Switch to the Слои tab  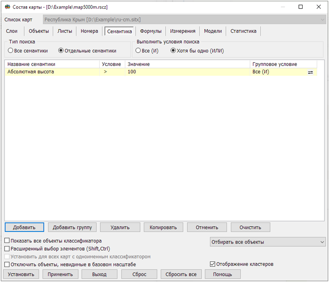(x=12, y=31)
